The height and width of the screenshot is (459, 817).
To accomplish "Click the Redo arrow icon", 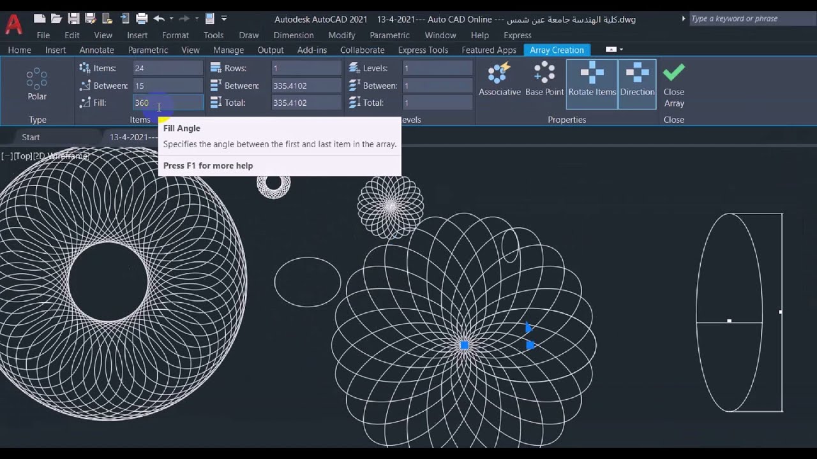I will (184, 18).
